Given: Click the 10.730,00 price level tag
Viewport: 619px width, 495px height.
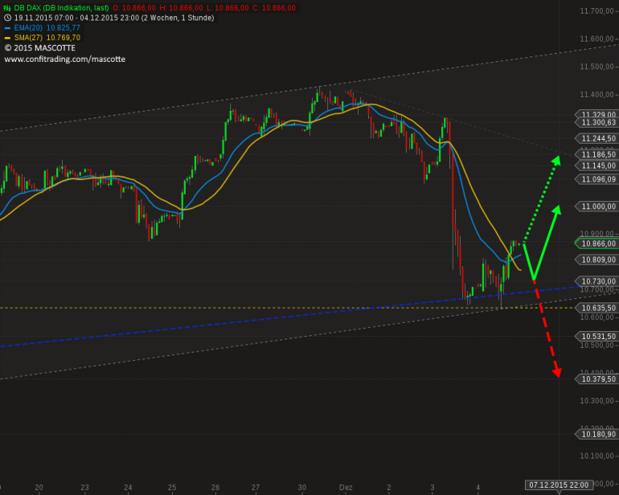Looking at the screenshot, I should (596, 281).
